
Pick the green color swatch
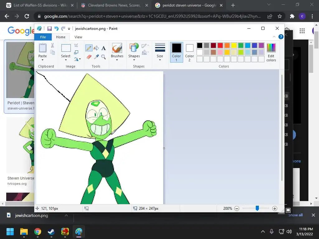tap(241, 45)
